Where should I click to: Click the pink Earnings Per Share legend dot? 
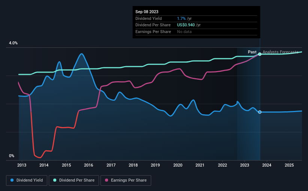107,180
